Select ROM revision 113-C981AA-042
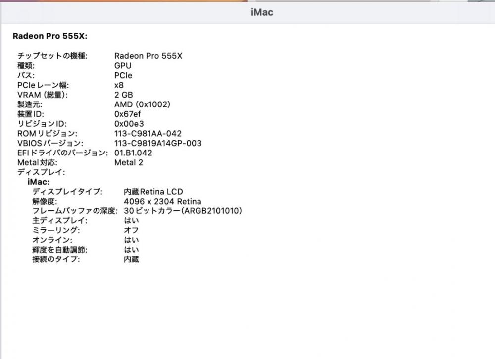The image size is (495, 359). pos(148,134)
